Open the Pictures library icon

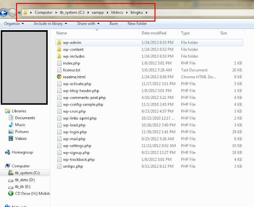pyautogui.click(x=11, y=132)
